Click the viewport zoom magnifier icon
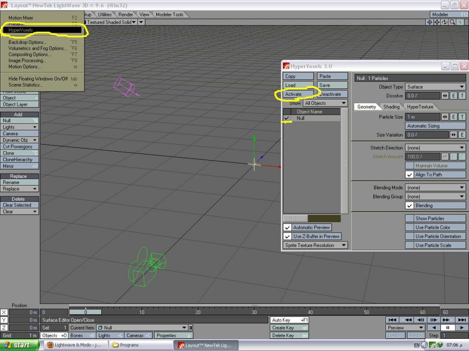The image size is (469, 351). [452, 22]
